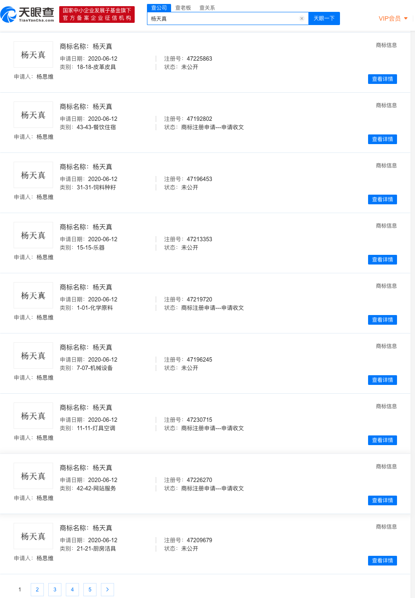Open the 杨天真 trademark image for 皮革皮具
Screen dimensions: 415x598
coord(33,54)
